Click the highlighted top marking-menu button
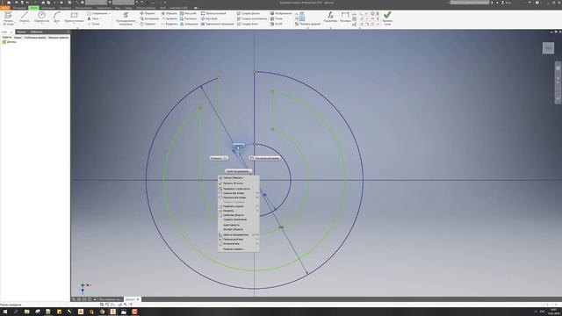This screenshot has width=562, height=316. click(238, 145)
